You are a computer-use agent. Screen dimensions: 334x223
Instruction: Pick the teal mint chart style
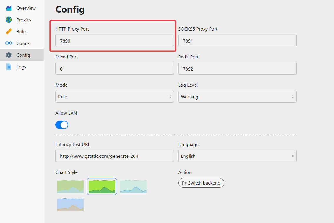click(133, 187)
